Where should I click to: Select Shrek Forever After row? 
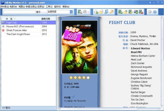29,30
